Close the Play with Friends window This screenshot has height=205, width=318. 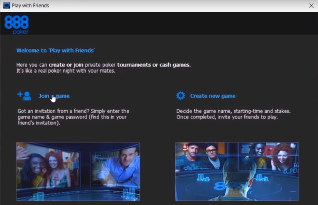[311, 6]
